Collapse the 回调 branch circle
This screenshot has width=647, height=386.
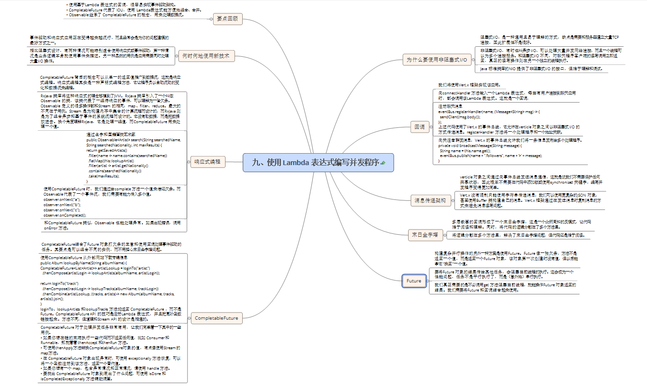point(431,127)
